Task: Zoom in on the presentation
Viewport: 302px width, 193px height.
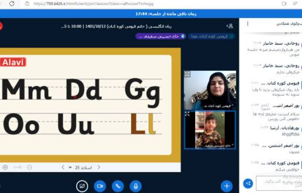Action: [5, 167]
